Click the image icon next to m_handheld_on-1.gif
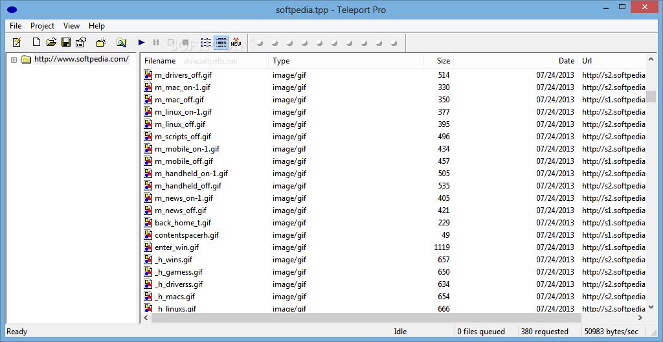Viewport: 663px width, 342px height. coord(148,173)
